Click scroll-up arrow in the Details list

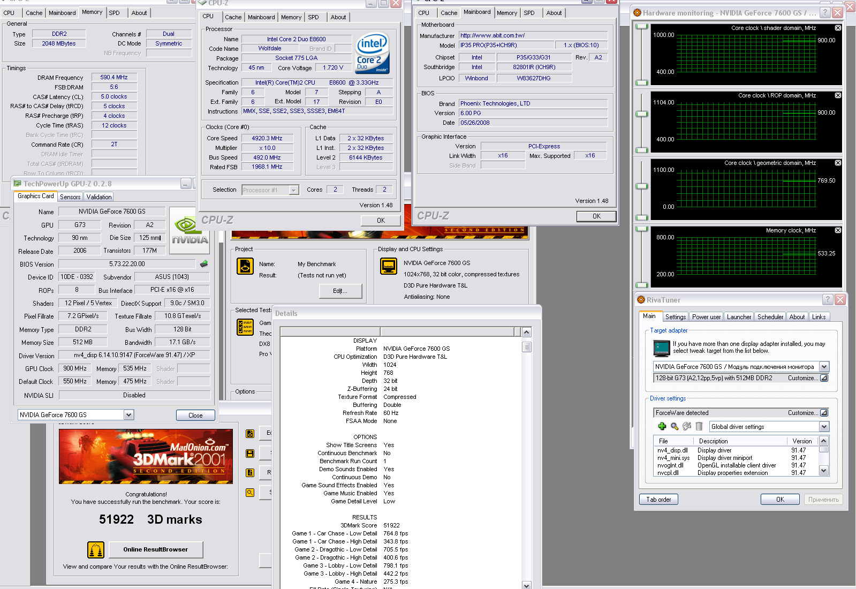click(526, 332)
